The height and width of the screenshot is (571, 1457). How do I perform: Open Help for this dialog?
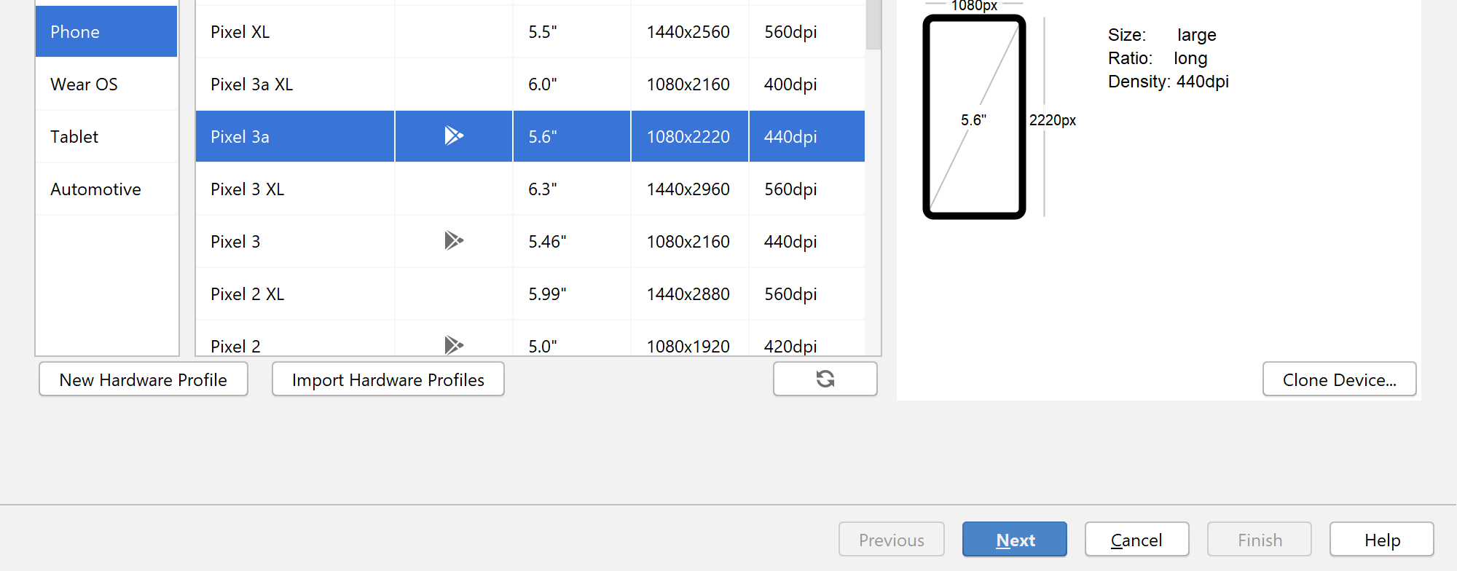(1382, 540)
